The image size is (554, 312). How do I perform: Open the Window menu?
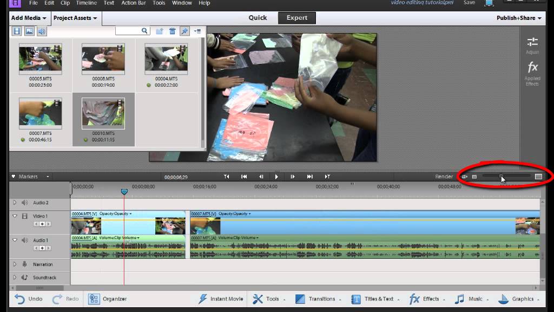tap(182, 3)
